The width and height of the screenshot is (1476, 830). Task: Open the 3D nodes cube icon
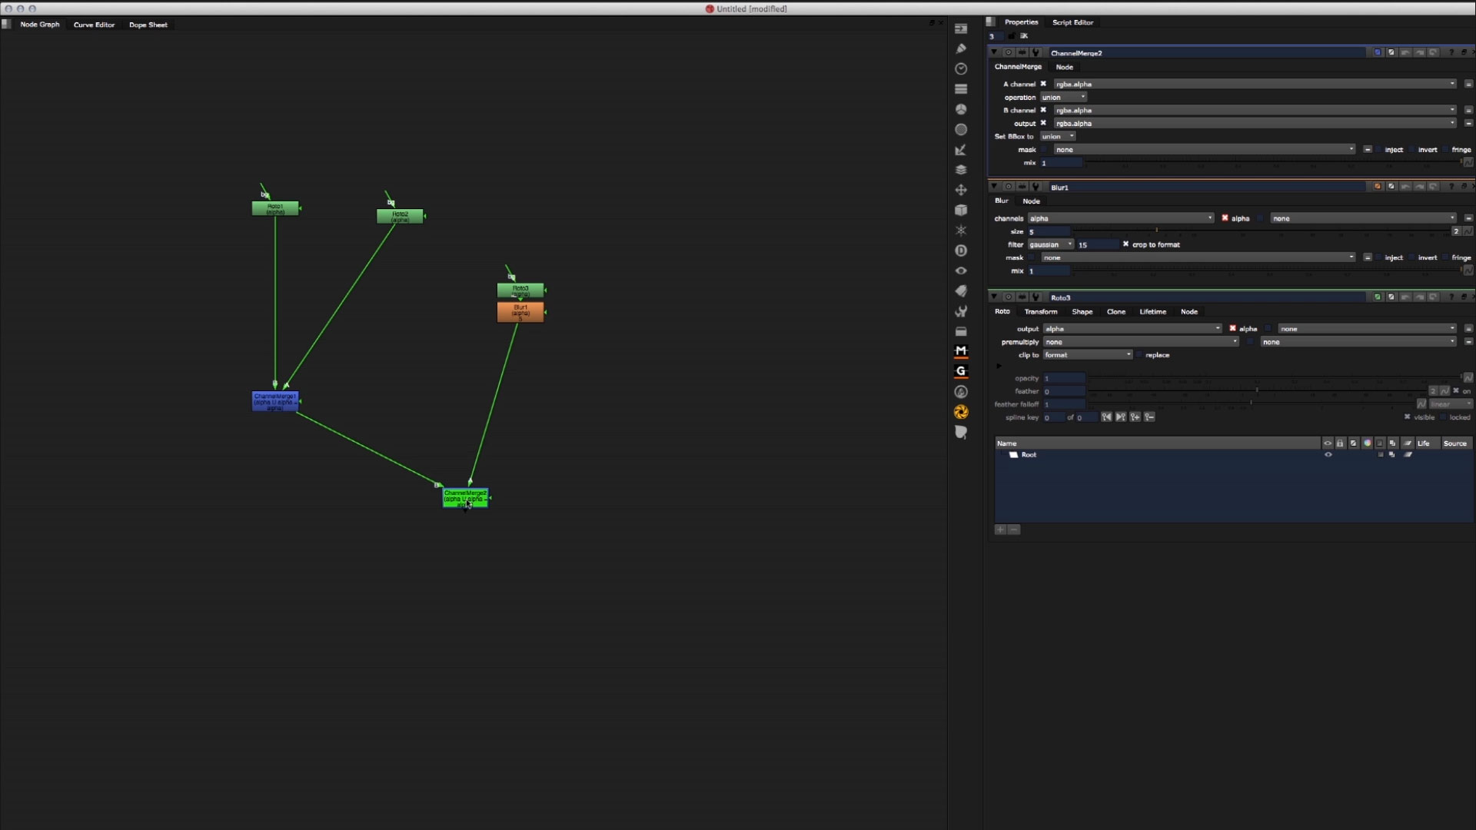tap(961, 210)
